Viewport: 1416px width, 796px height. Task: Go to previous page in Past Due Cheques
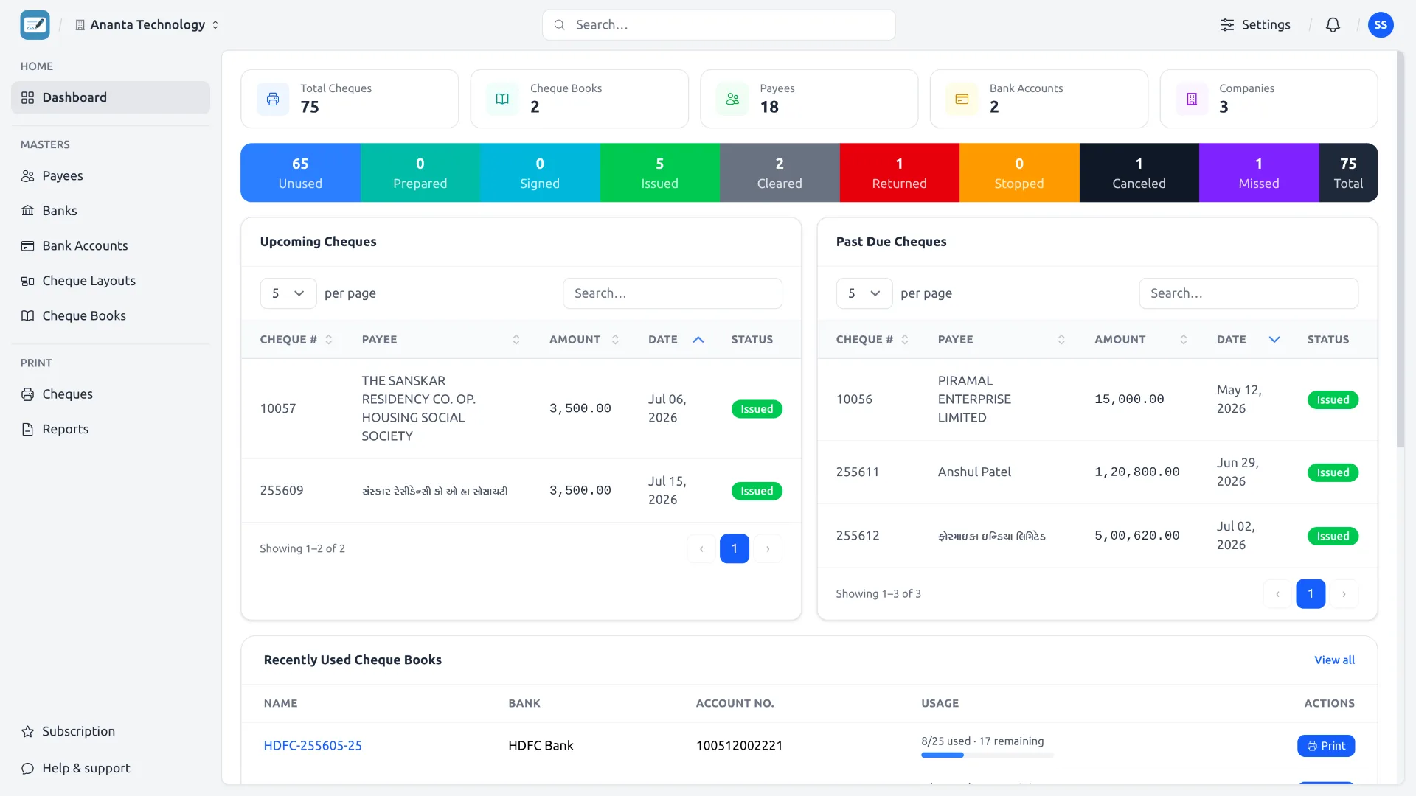(1277, 594)
